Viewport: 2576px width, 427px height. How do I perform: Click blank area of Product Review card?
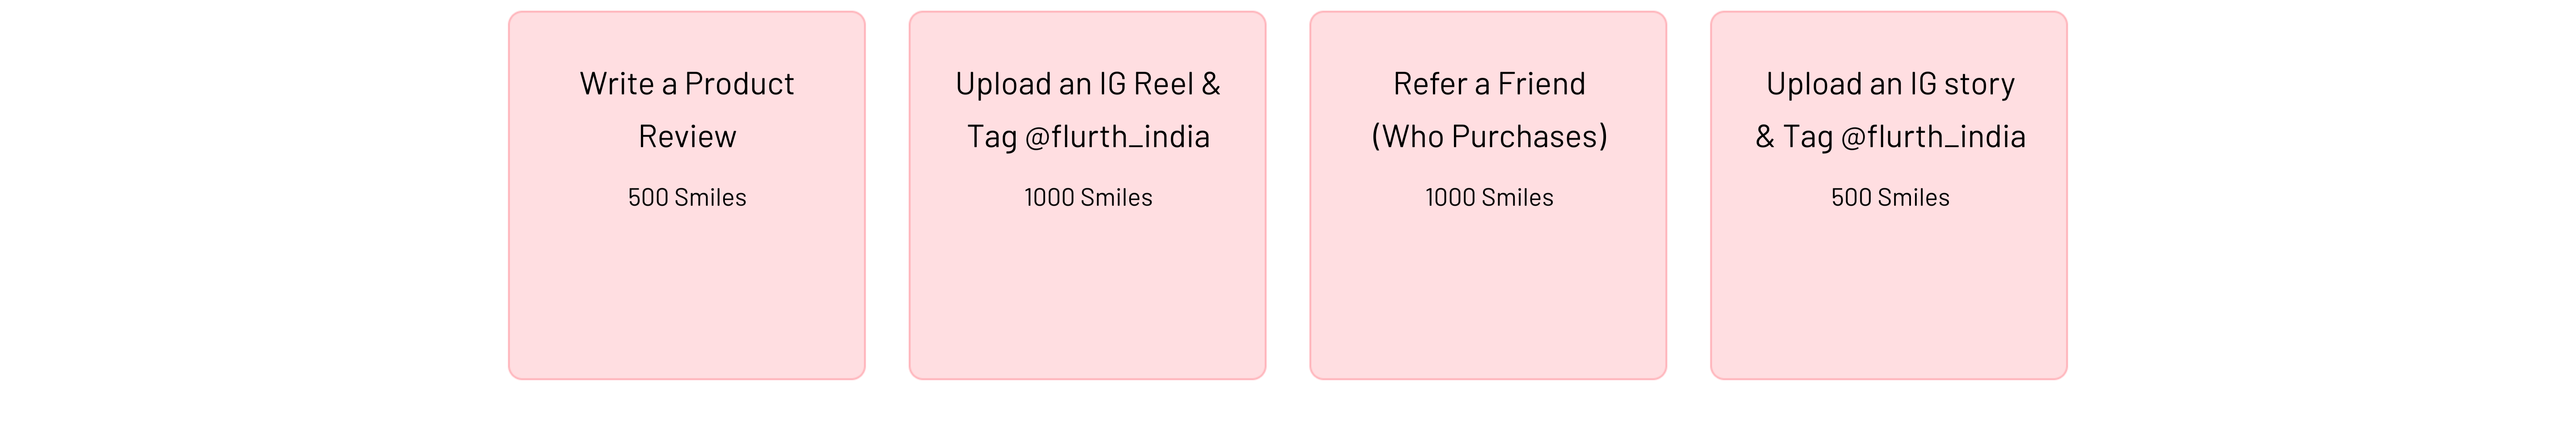(687, 300)
